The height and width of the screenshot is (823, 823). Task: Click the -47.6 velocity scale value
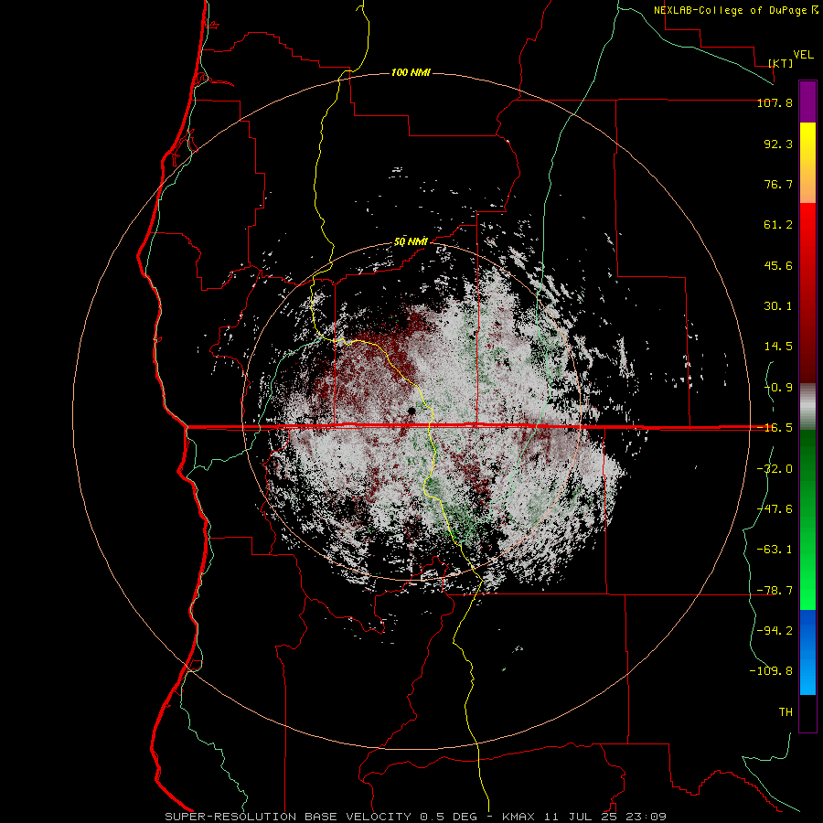[x=775, y=509]
